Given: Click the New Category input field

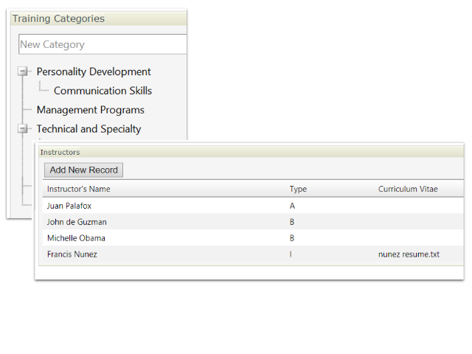Looking at the screenshot, I should point(103,44).
